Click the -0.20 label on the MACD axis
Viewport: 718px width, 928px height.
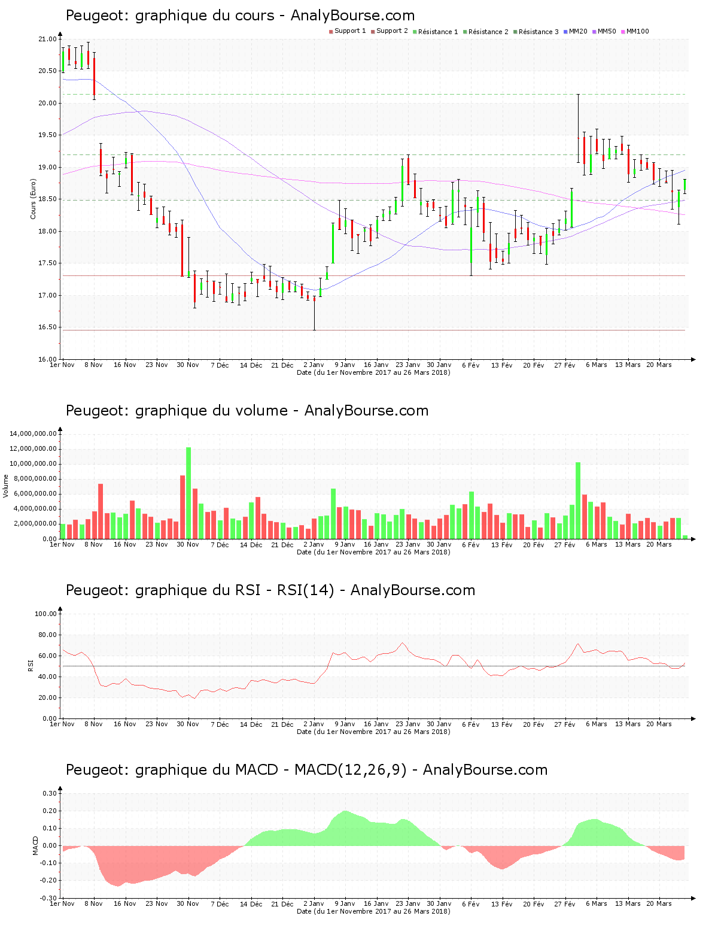pyautogui.click(x=49, y=881)
